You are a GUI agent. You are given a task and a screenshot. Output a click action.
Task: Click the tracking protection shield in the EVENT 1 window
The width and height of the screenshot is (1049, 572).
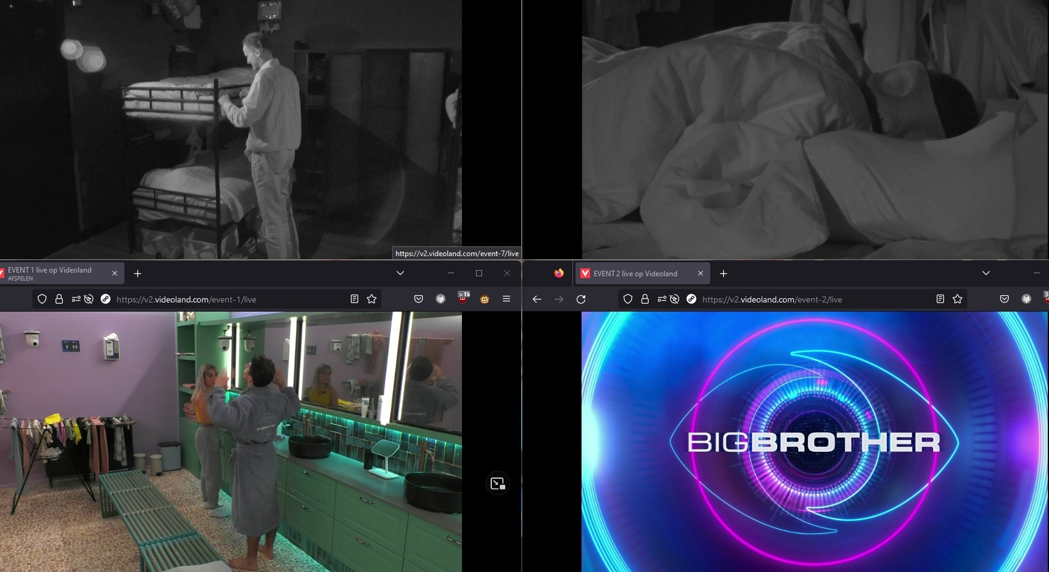[x=42, y=299]
